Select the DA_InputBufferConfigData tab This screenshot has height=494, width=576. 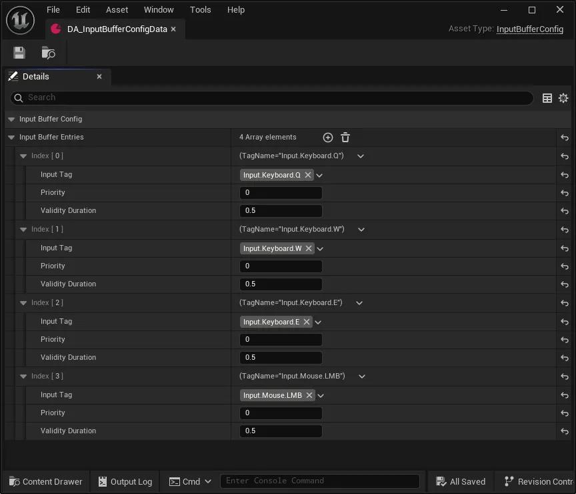(x=114, y=29)
